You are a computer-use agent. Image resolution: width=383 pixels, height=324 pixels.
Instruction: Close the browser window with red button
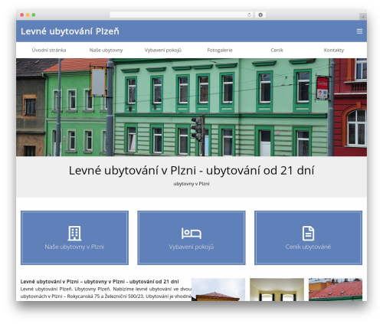22,15
